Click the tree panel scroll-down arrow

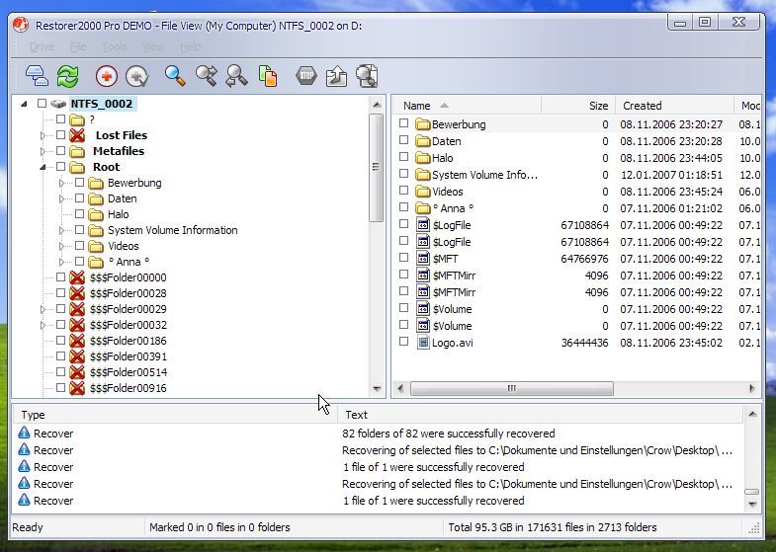click(377, 389)
